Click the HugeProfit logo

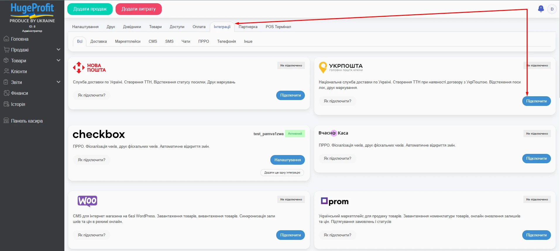(32, 13)
